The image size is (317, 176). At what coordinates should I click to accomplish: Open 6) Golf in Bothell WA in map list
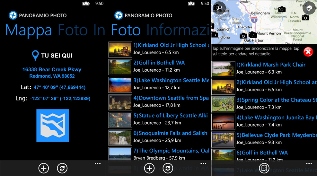262,153
